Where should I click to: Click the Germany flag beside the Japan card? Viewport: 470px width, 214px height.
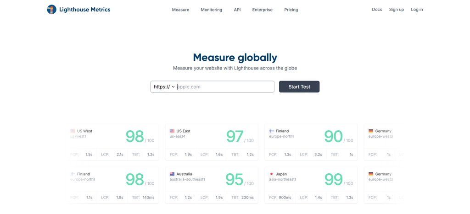tap(371, 174)
